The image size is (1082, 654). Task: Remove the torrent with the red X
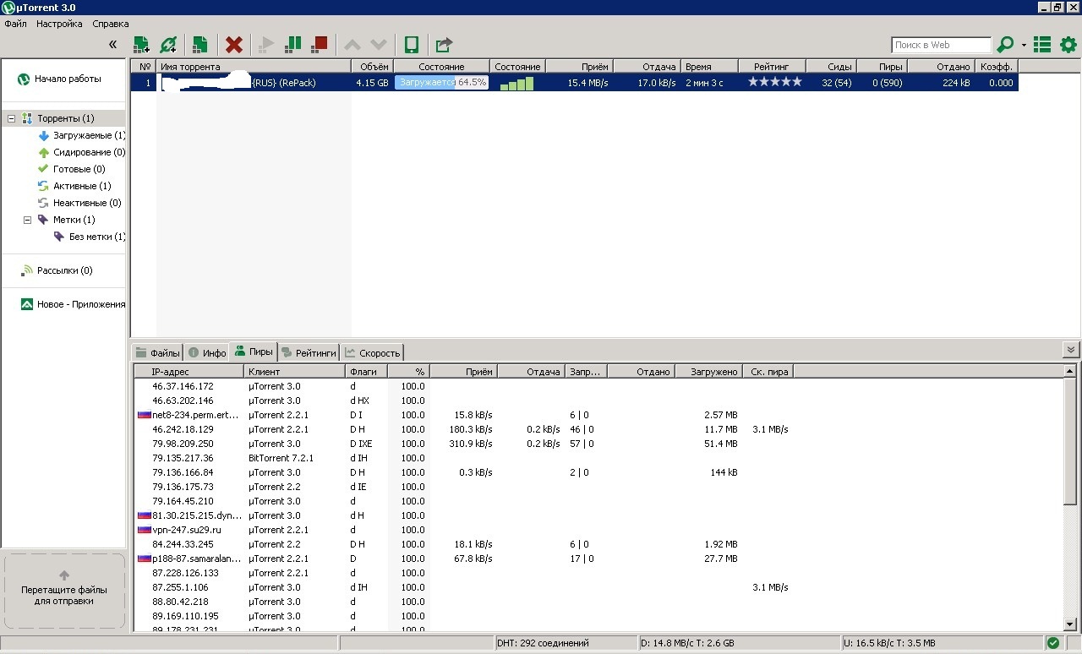(234, 45)
